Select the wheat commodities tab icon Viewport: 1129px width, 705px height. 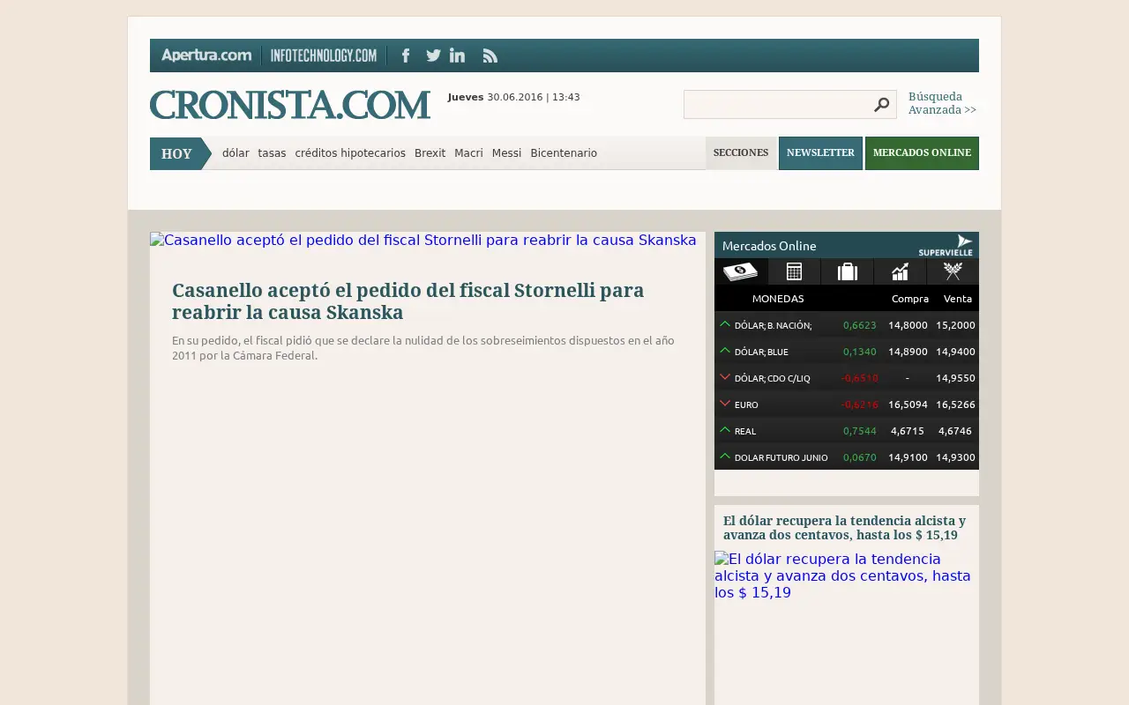[953, 271]
